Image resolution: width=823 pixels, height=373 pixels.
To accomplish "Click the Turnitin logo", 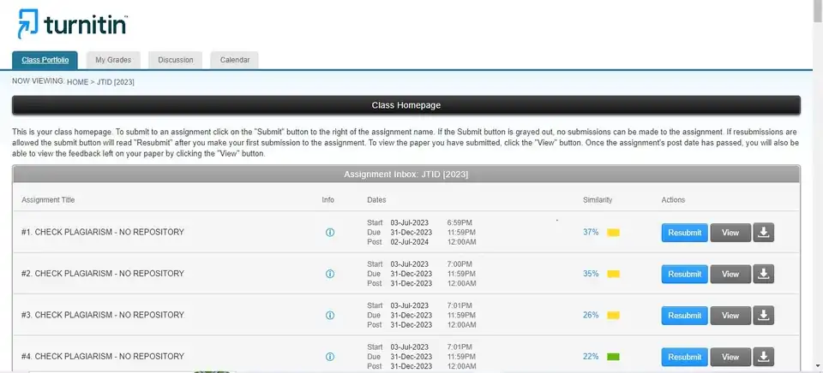I will click(x=72, y=23).
